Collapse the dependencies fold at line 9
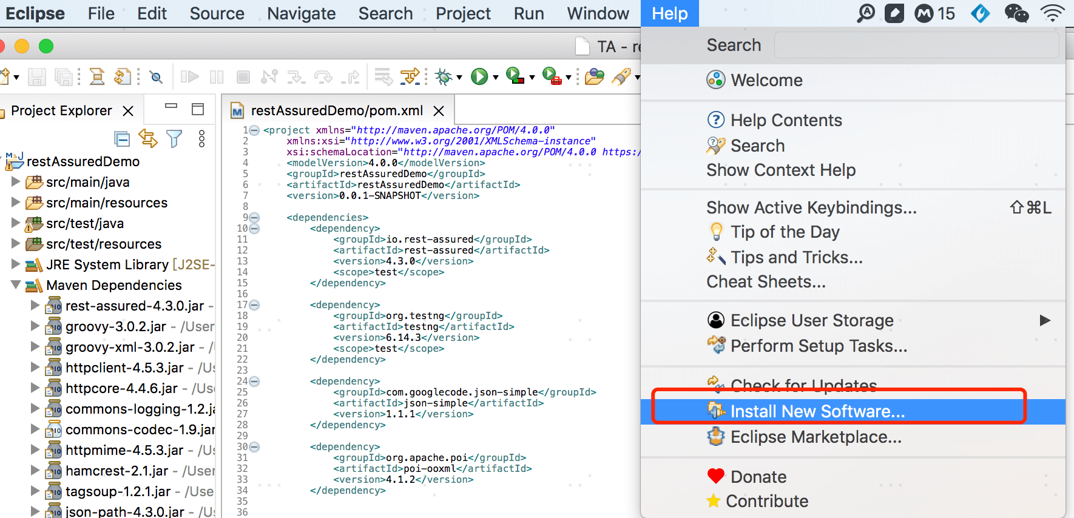Image resolution: width=1074 pixels, height=518 pixels. pyautogui.click(x=255, y=218)
